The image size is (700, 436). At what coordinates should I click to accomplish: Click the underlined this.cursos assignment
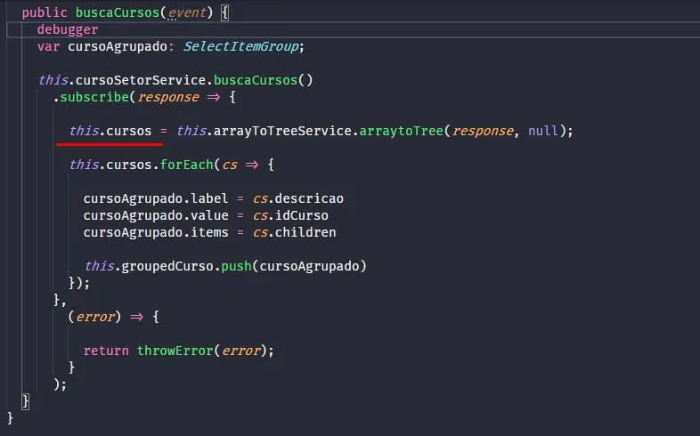point(110,131)
